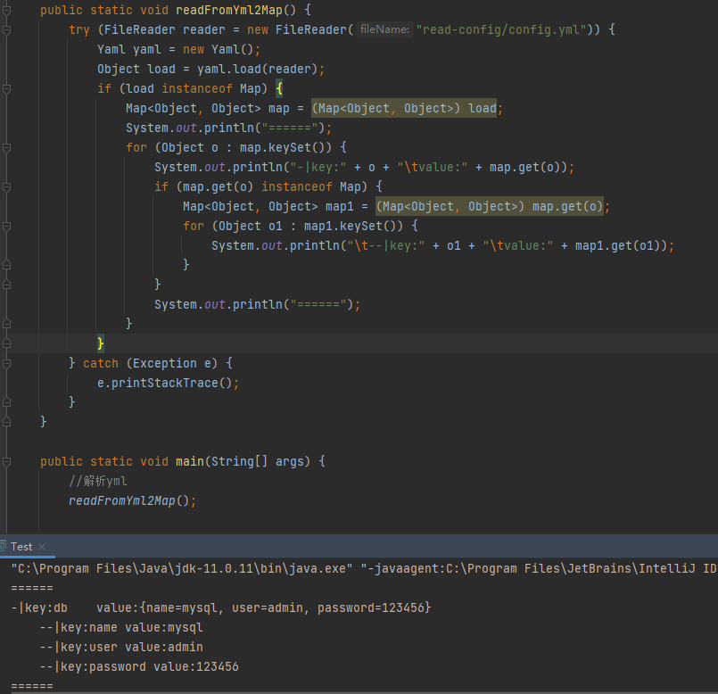Close the Test run tab
The height and width of the screenshot is (694, 718).
(x=42, y=547)
